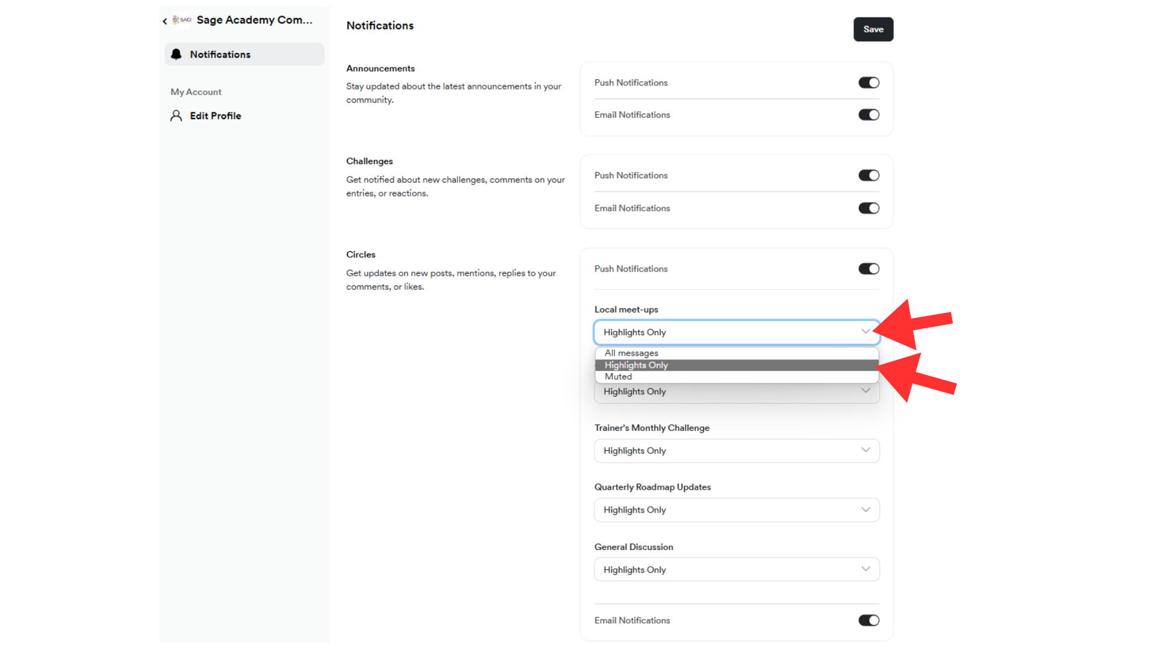1154x649 pixels.
Task: Turn off Challenges Push Notifications
Action: coord(869,175)
